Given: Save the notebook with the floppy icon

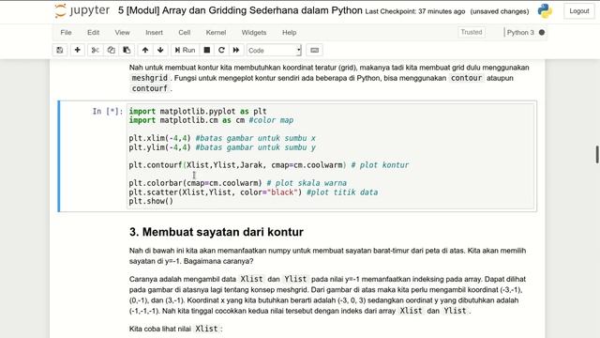Looking at the screenshot, I should pyautogui.click(x=60, y=50).
